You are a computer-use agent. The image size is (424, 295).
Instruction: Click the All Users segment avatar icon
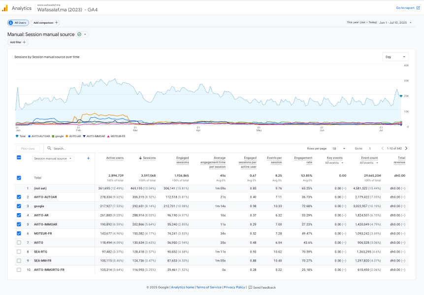11,23
